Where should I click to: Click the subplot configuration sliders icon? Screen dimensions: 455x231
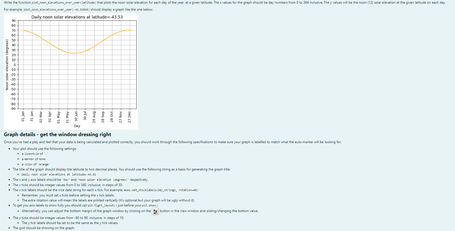pos(155,211)
